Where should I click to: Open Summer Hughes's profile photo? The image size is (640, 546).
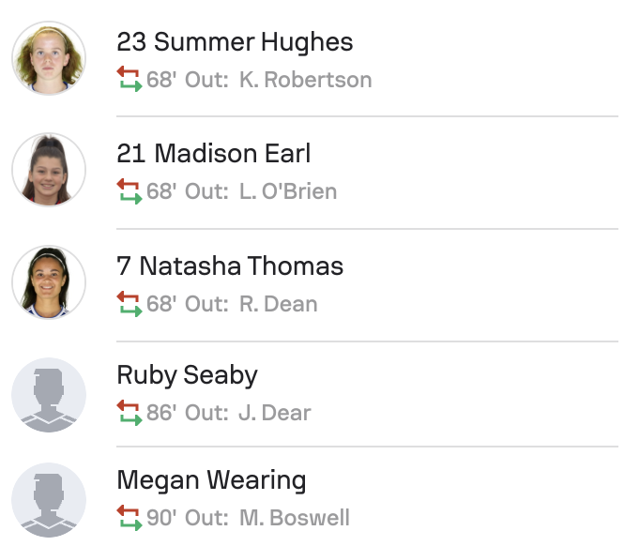49,57
